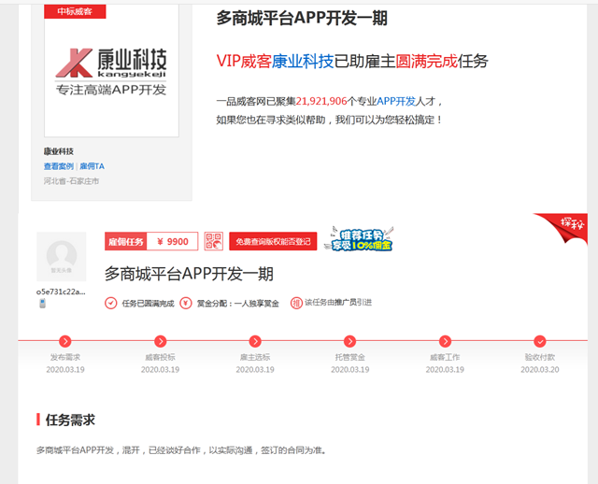Screen dimensions: 598x484
Task: Click the 任务已圆满完成 checkmark icon
Action: point(110,304)
